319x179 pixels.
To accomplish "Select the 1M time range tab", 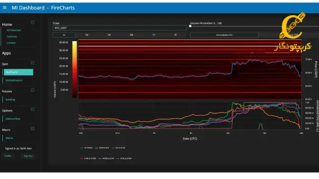I will tap(109, 35).
